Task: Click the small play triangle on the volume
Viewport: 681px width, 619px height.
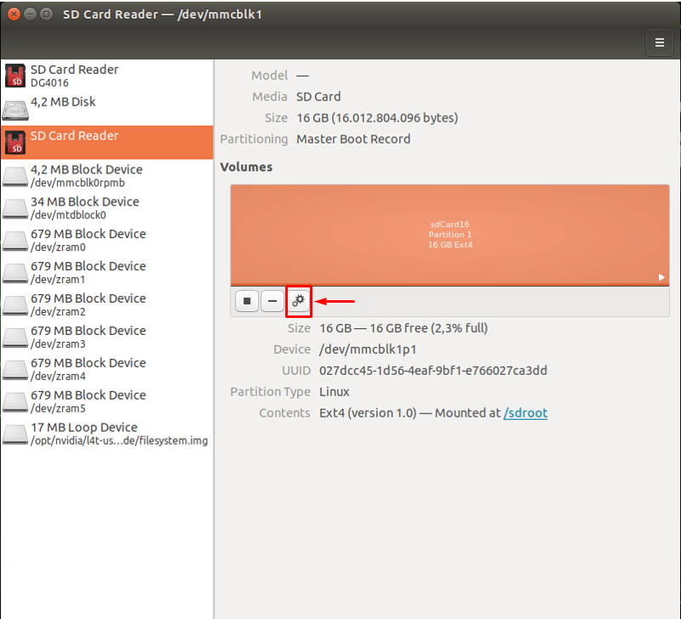Action: [661, 277]
